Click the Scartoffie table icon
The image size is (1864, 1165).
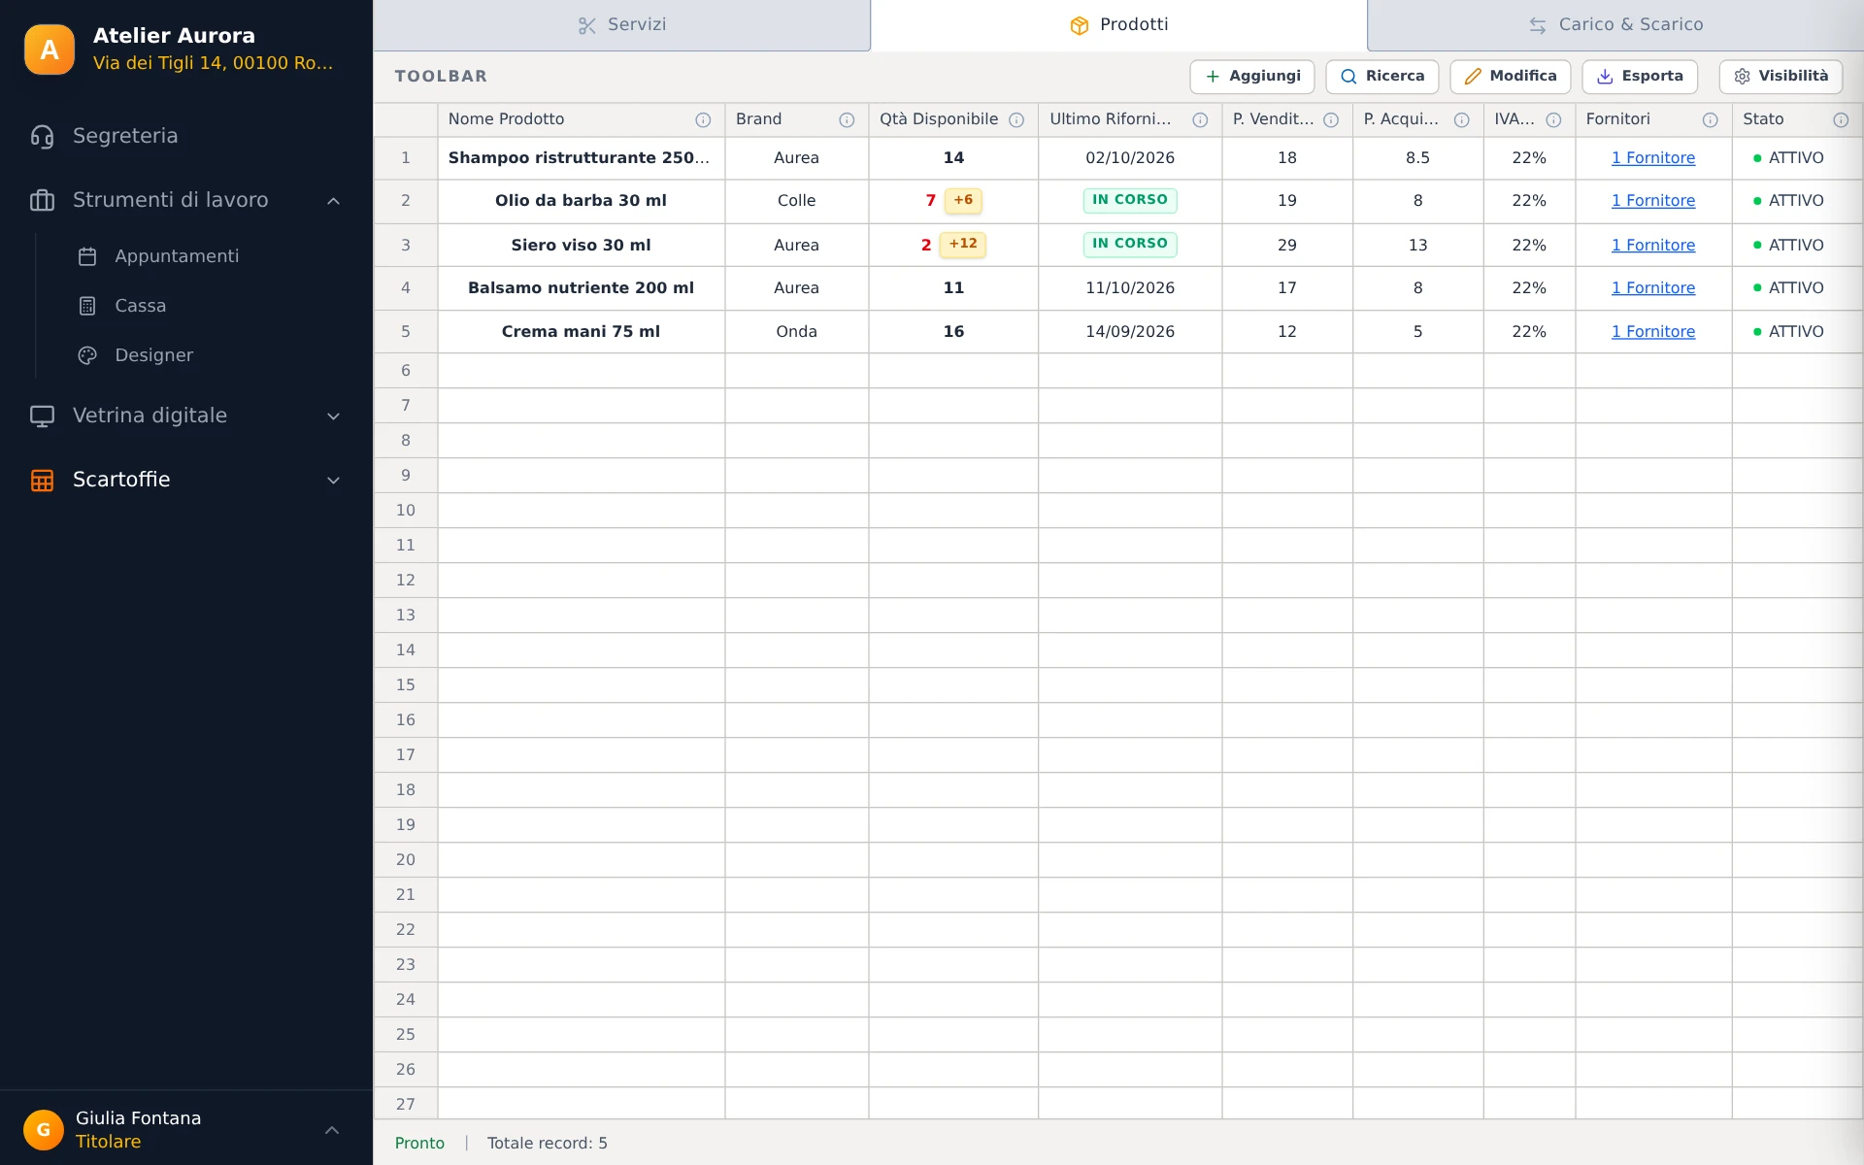[42, 480]
